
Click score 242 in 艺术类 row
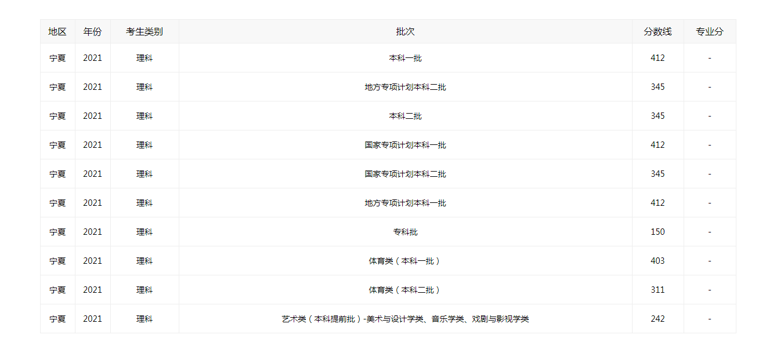point(657,319)
